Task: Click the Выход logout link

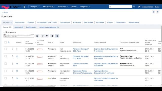Action: [x=157, y=7]
